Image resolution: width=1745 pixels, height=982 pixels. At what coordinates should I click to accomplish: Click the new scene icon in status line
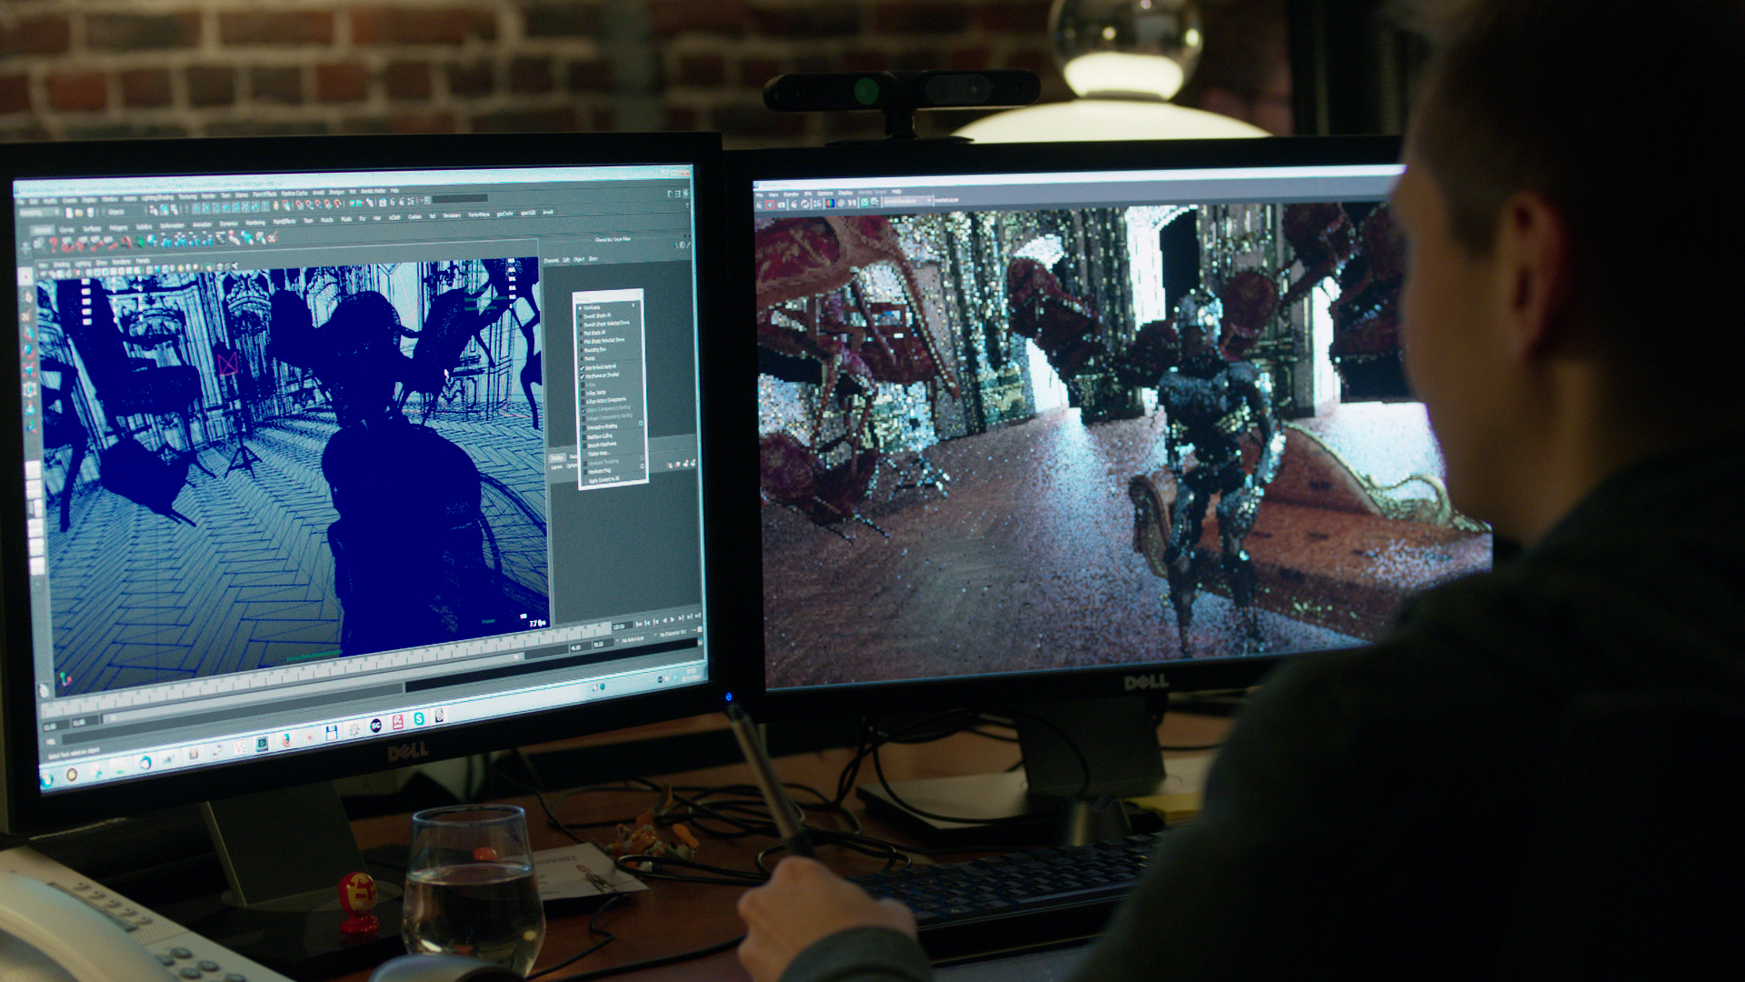69,213
